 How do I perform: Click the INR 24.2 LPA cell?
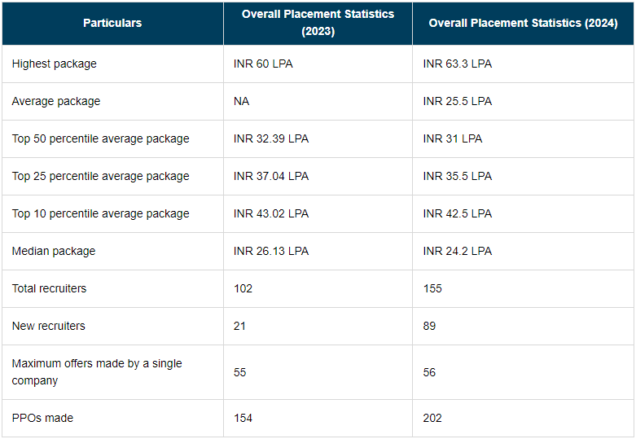coord(457,251)
